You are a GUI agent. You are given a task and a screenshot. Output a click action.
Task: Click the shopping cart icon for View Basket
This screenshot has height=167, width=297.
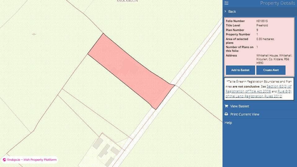pos(226,106)
